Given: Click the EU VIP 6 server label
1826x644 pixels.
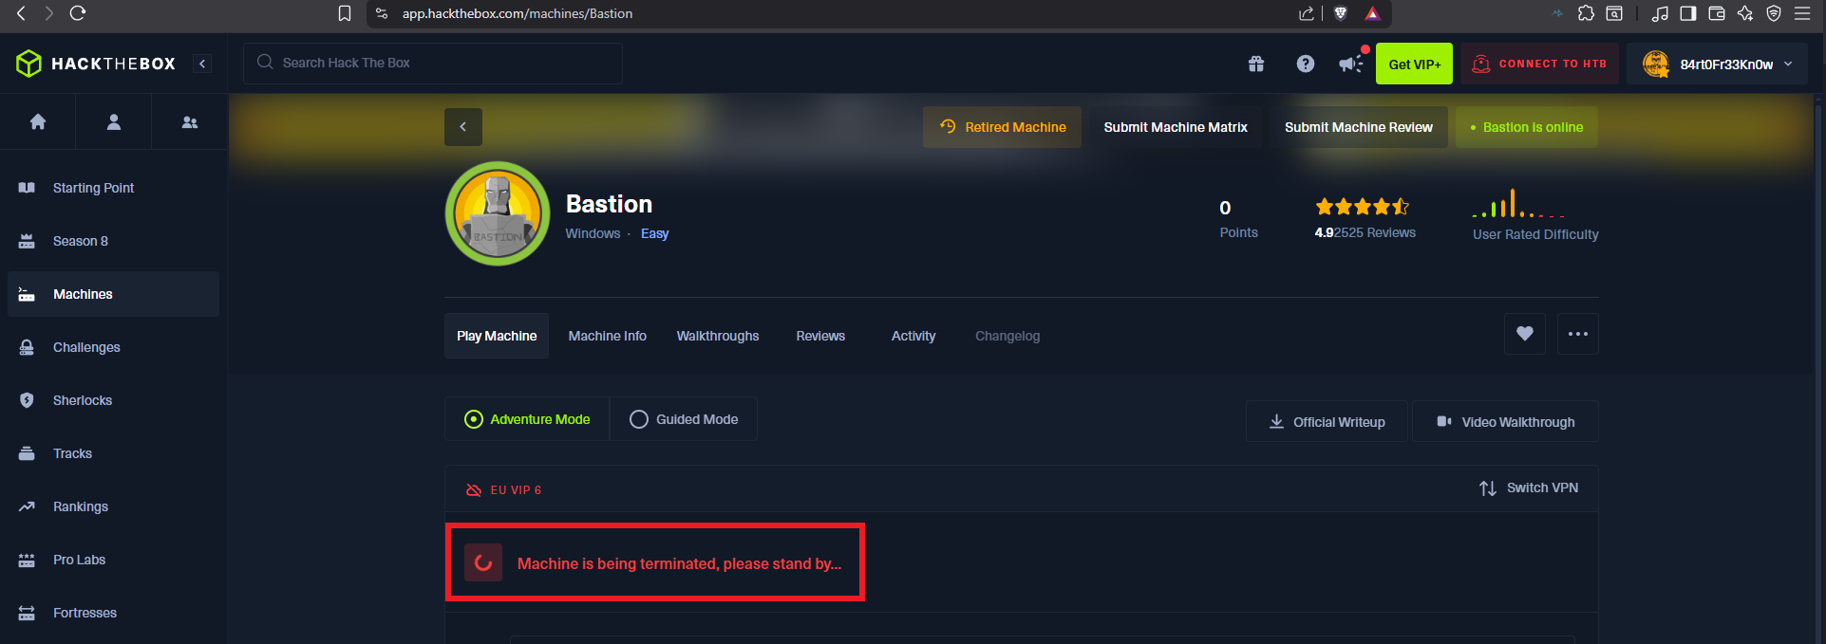Looking at the screenshot, I should 516,490.
